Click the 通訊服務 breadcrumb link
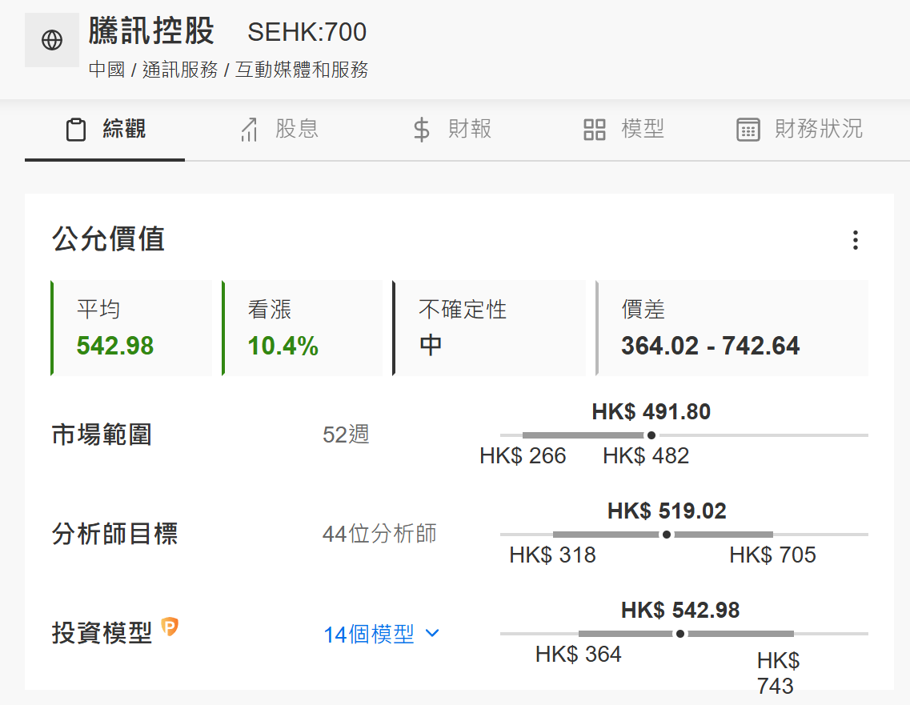This screenshot has width=910, height=705. (180, 70)
